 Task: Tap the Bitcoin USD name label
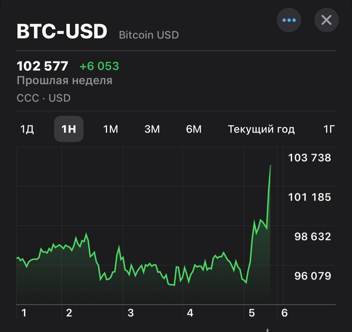tap(149, 35)
